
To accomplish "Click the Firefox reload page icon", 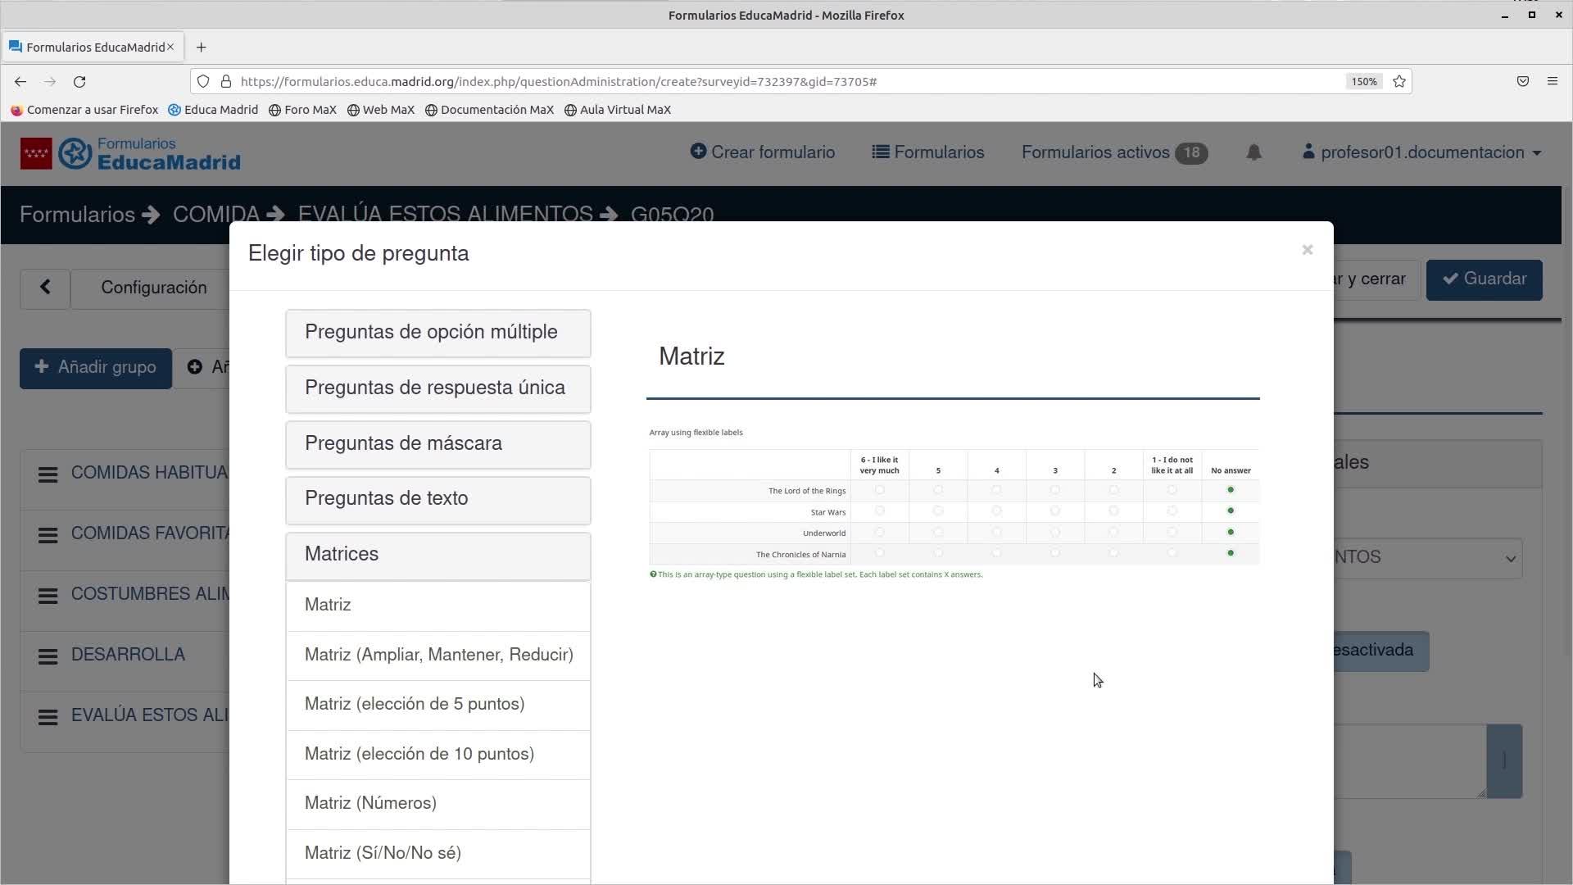I will coord(79,82).
